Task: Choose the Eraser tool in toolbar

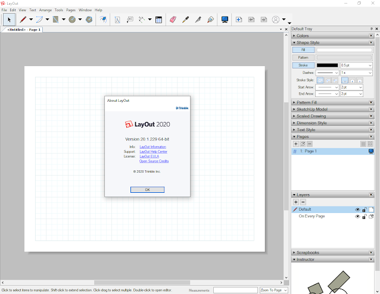Action: pyautogui.click(x=173, y=20)
